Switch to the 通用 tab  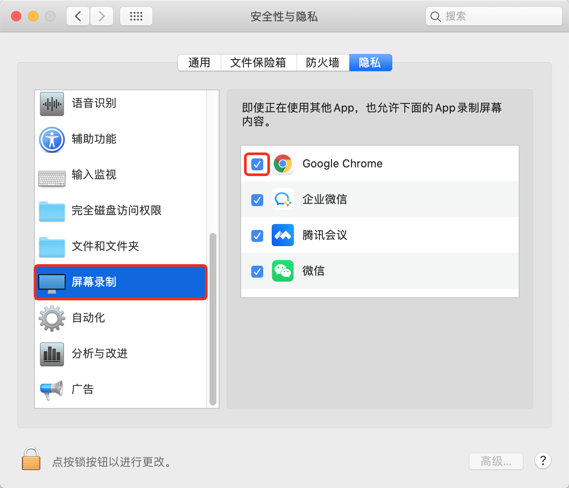click(x=199, y=63)
